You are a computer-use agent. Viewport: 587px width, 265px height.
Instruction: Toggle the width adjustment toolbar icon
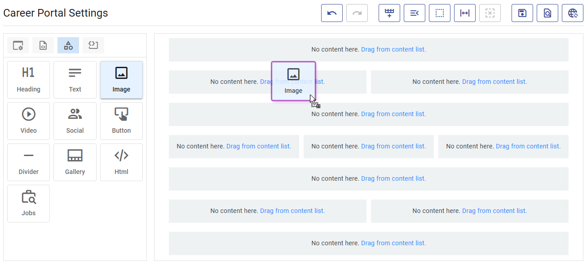point(464,13)
